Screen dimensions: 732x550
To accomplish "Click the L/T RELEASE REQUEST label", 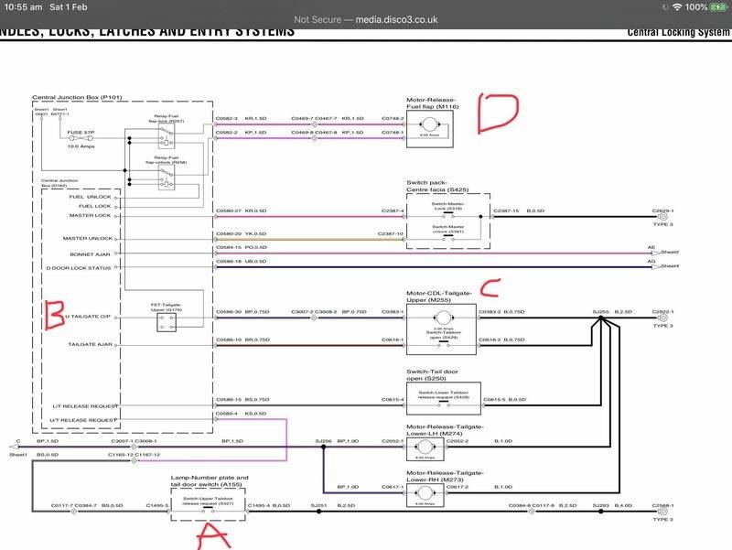I will [x=84, y=406].
